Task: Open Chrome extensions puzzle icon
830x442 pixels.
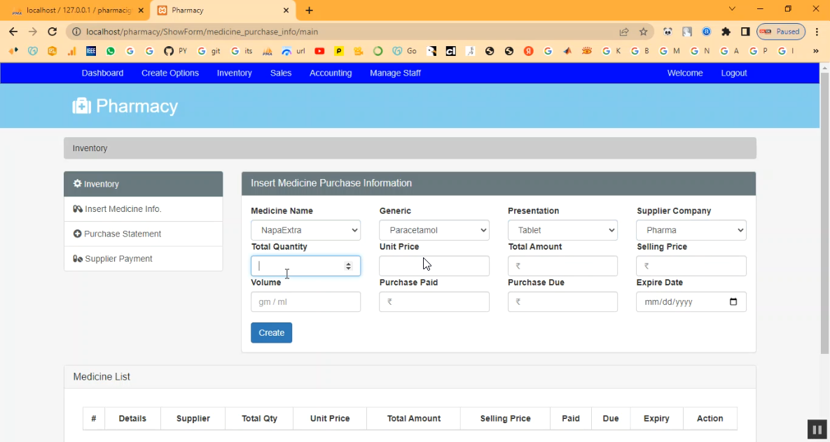Action: (x=726, y=31)
